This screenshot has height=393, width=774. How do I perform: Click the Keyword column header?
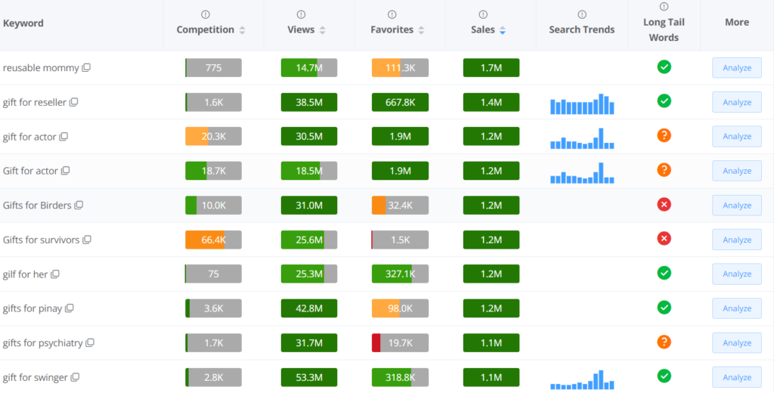pyautogui.click(x=23, y=23)
